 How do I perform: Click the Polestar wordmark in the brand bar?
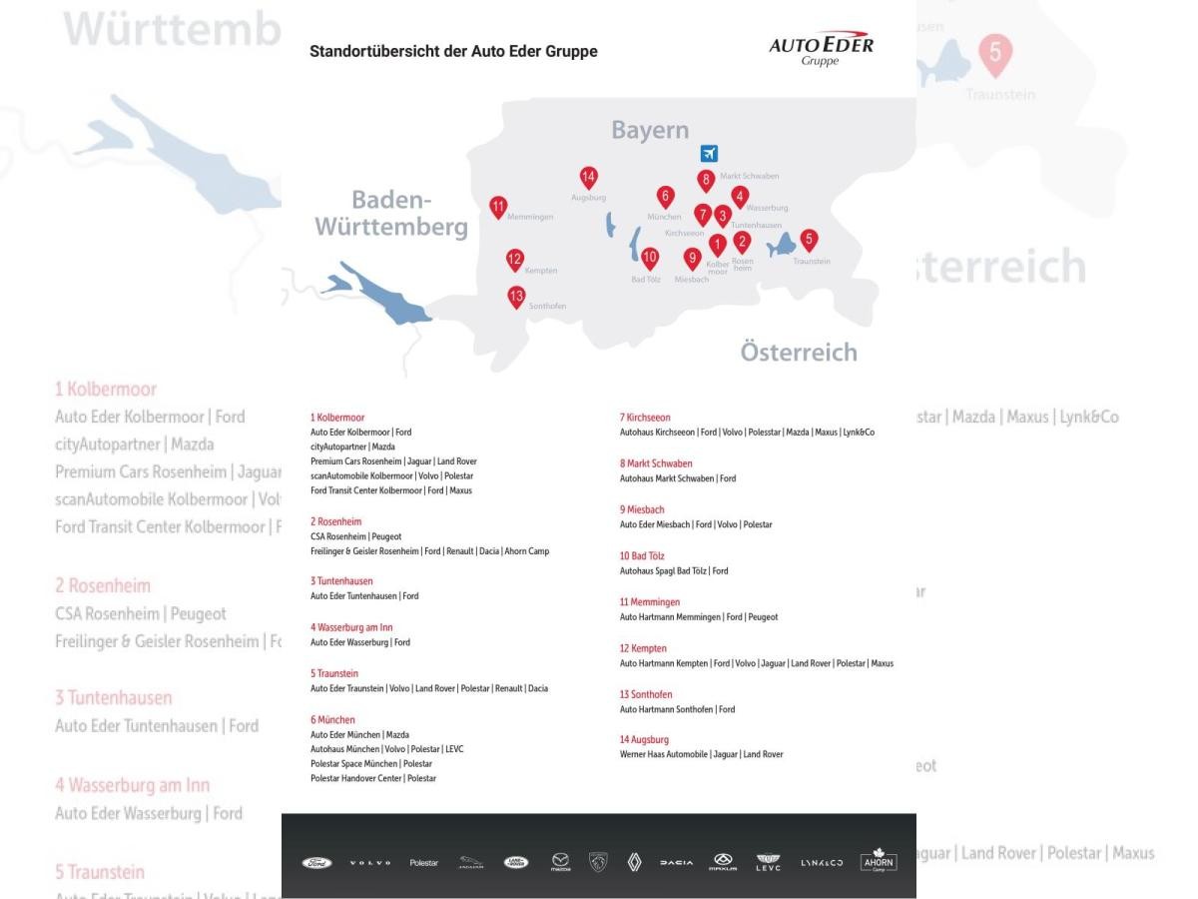pyautogui.click(x=423, y=862)
